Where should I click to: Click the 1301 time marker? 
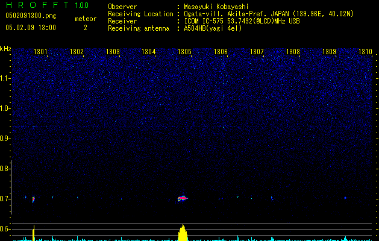pyautogui.click(x=40, y=52)
